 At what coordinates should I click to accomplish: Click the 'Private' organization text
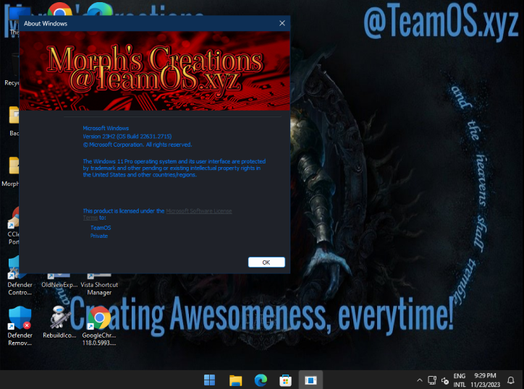click(x=99, y=236)
